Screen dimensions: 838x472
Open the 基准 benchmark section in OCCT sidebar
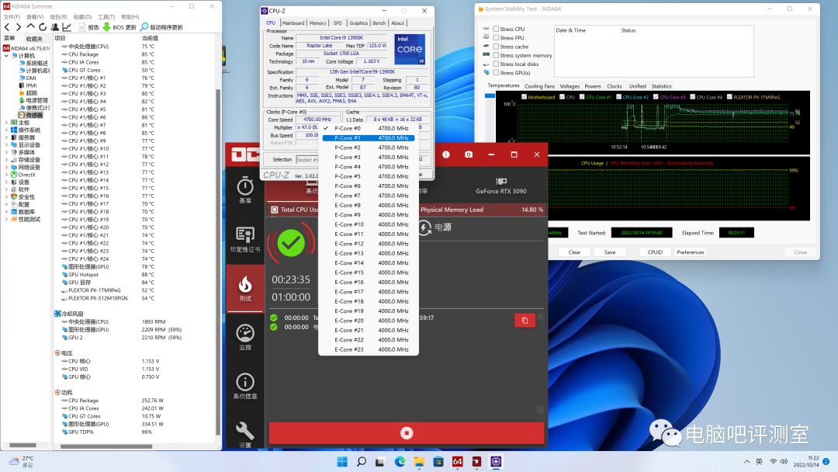click(245, 190)
